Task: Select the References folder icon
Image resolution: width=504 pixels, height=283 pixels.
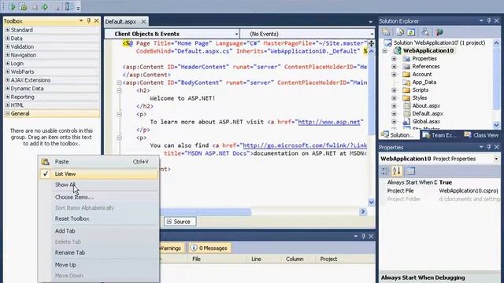Action: coord(406,66)
